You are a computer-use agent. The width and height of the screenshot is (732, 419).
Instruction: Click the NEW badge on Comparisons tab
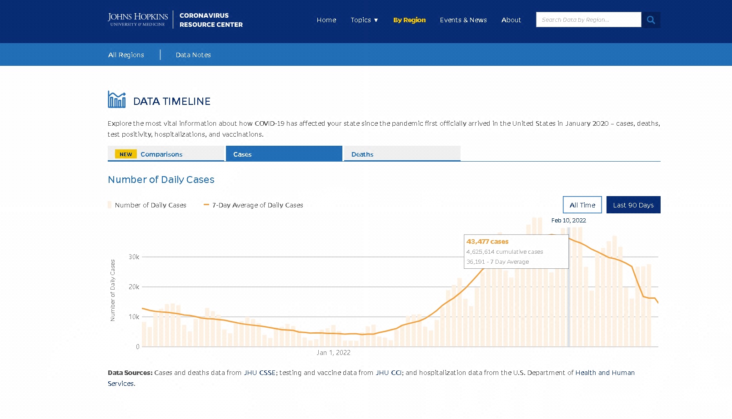tap(126, 154)
